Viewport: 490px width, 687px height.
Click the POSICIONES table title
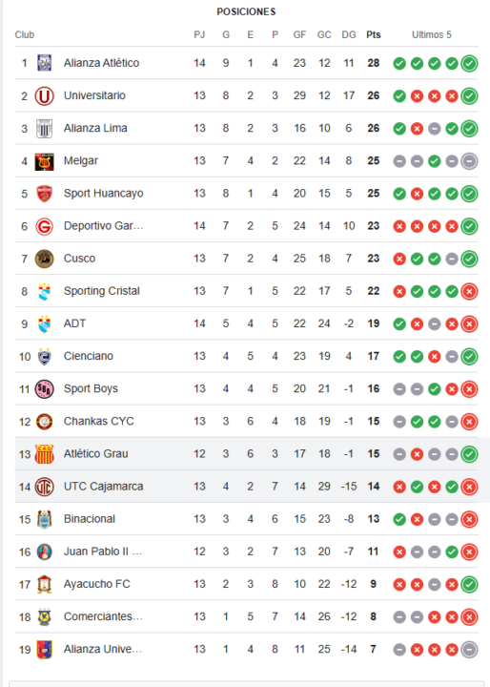(x=247, y=11)
